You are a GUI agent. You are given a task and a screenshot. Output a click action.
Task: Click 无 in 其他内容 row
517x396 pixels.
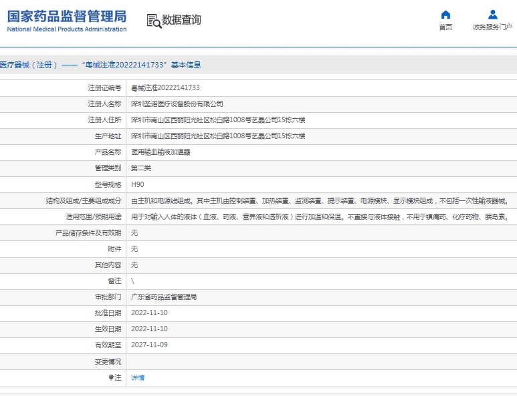(x=134, y=265)
